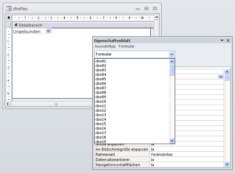235x173 pixels.
Task: Open the Ungebunden combo box arrow
Action: (48, 31)
